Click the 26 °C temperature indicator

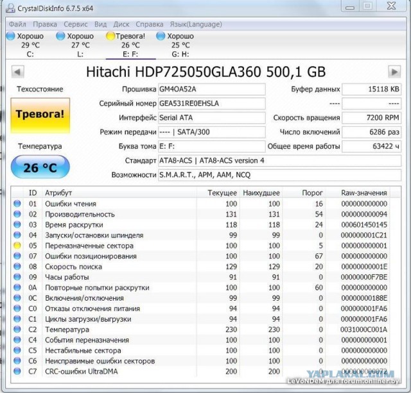click(x=40, y=167)
